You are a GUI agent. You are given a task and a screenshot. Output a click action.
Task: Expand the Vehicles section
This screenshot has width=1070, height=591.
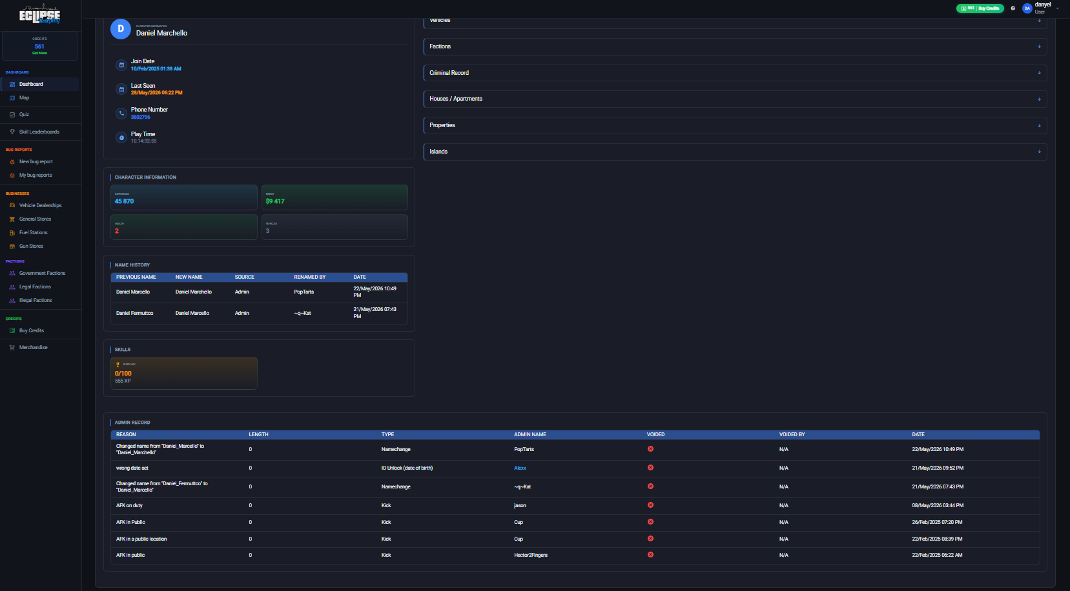point(735,23)
